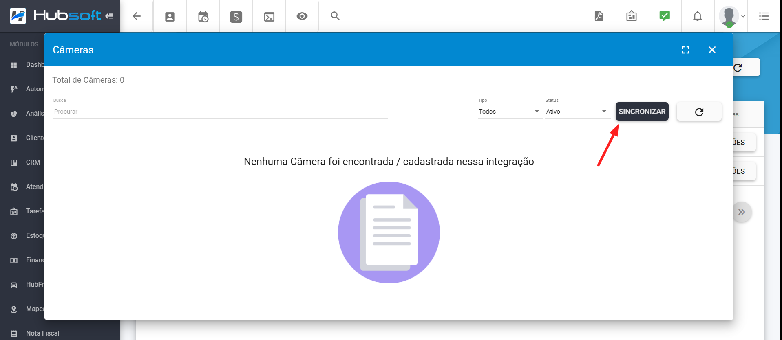Go back using the top toolbar arrow
The image size is (782, 340).
click(x=137, y=16)
